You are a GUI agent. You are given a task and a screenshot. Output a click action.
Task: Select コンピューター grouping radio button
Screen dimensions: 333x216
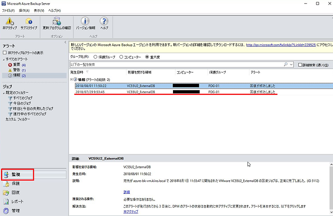pos(121,57)
